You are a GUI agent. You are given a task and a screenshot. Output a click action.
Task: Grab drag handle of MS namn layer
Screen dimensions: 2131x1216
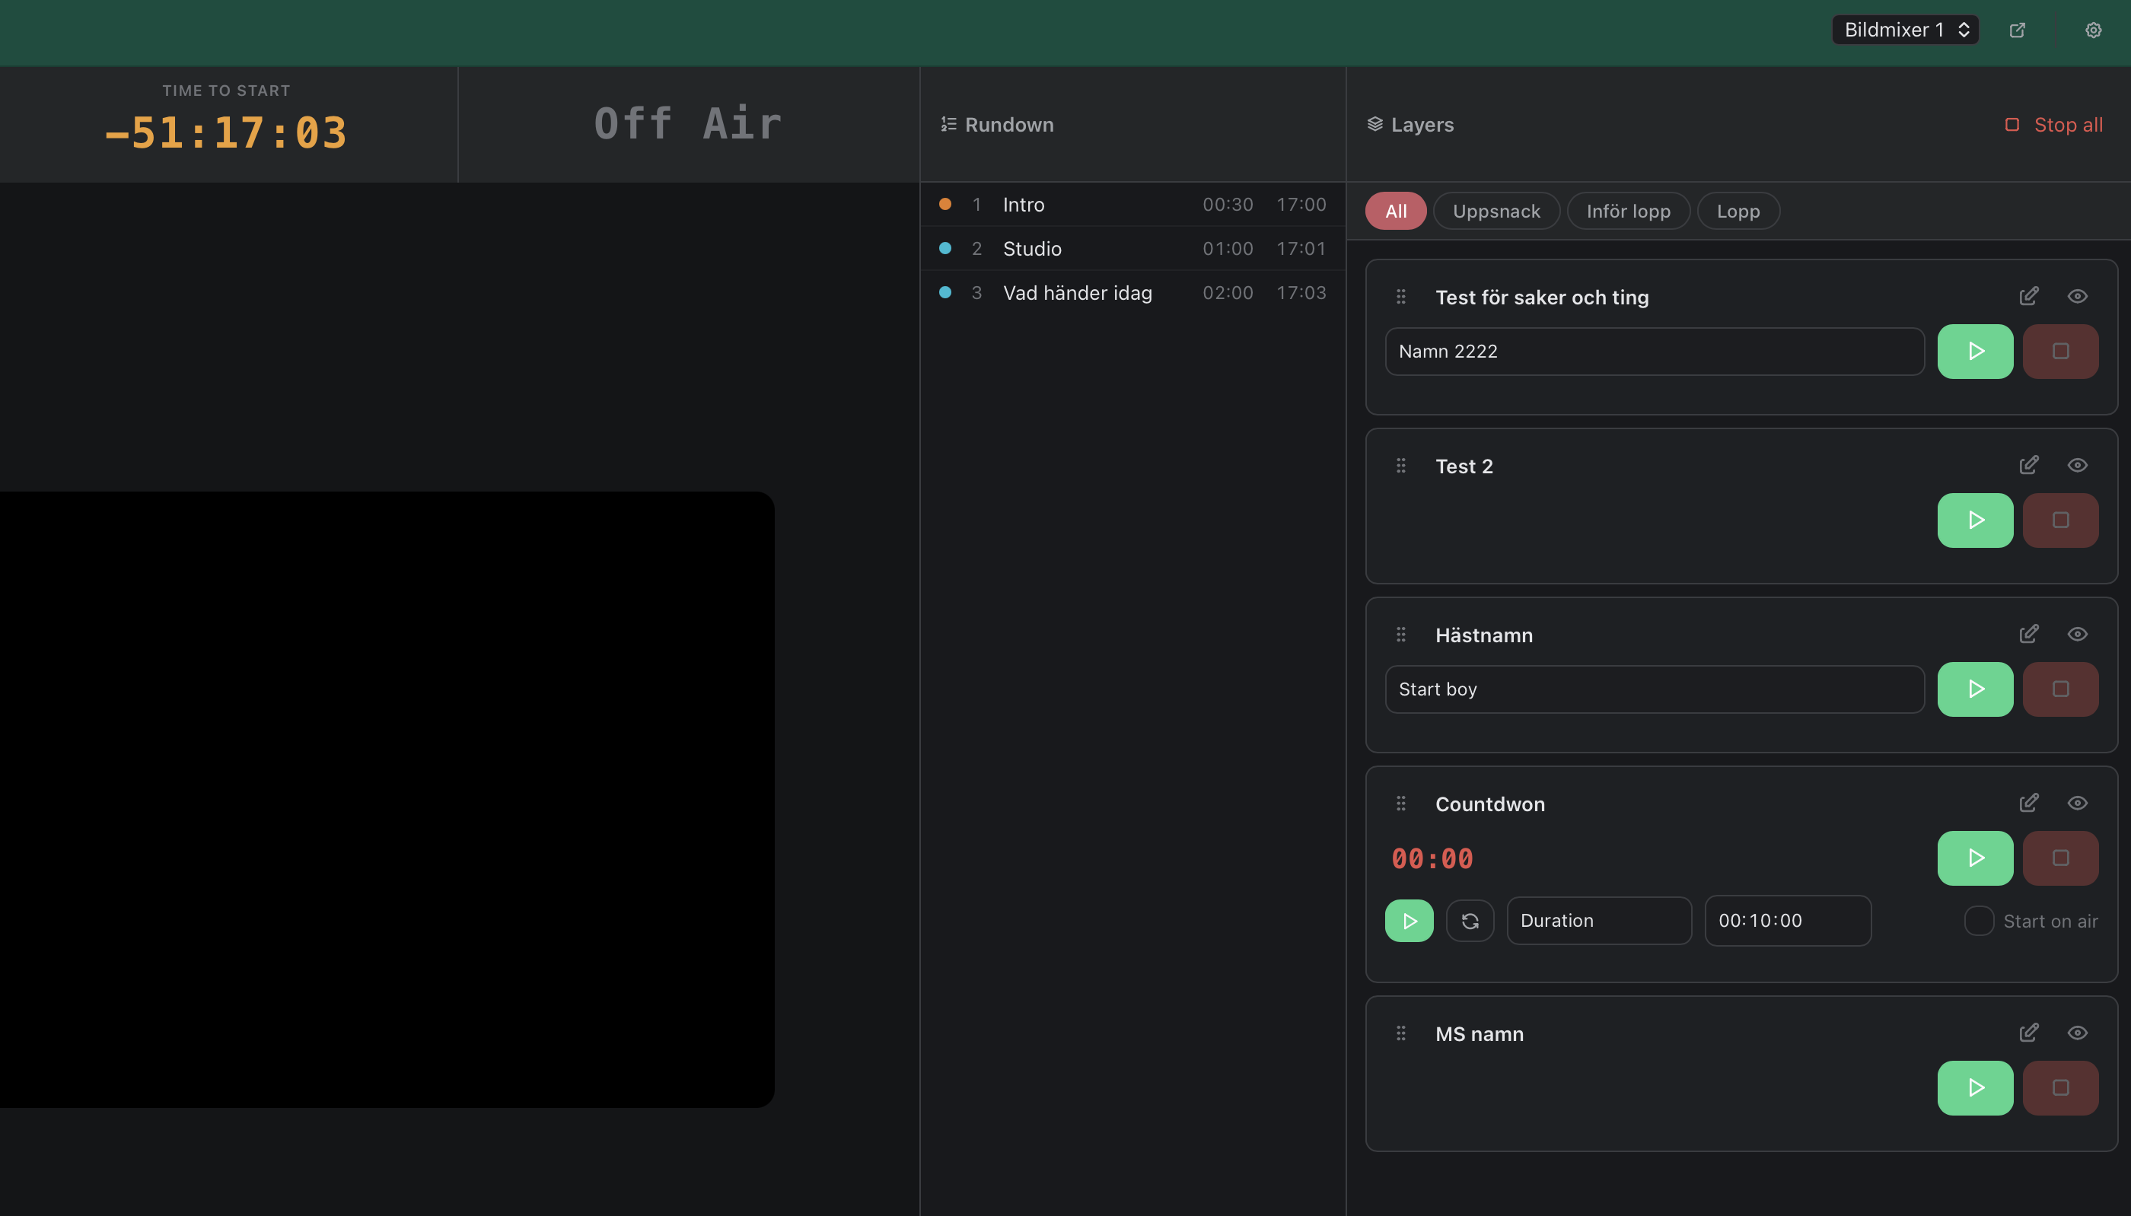(x=1401, y=1033)
